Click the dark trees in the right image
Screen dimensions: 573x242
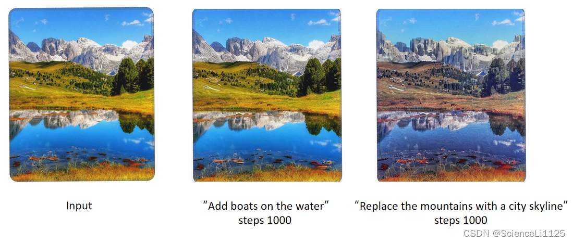503,77
